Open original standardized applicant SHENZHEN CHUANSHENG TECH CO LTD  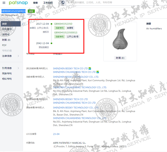74,103
